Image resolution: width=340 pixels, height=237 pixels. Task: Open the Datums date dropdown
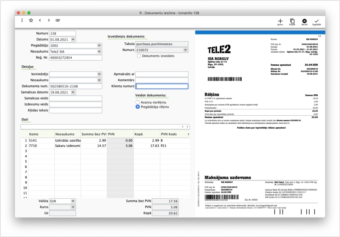[x=73, y=40]
